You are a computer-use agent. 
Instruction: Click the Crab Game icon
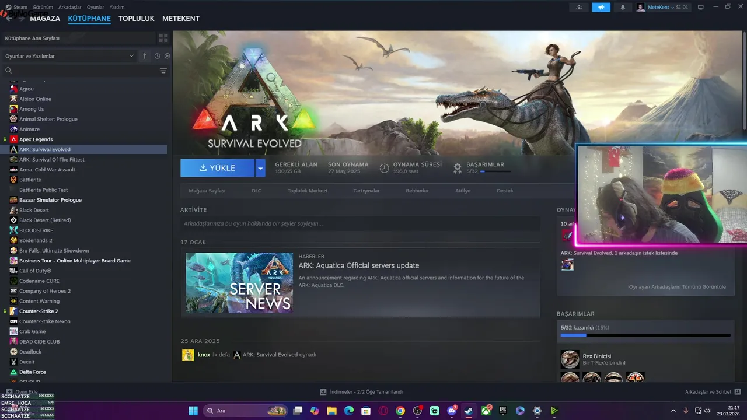click(x=13, y=331)
